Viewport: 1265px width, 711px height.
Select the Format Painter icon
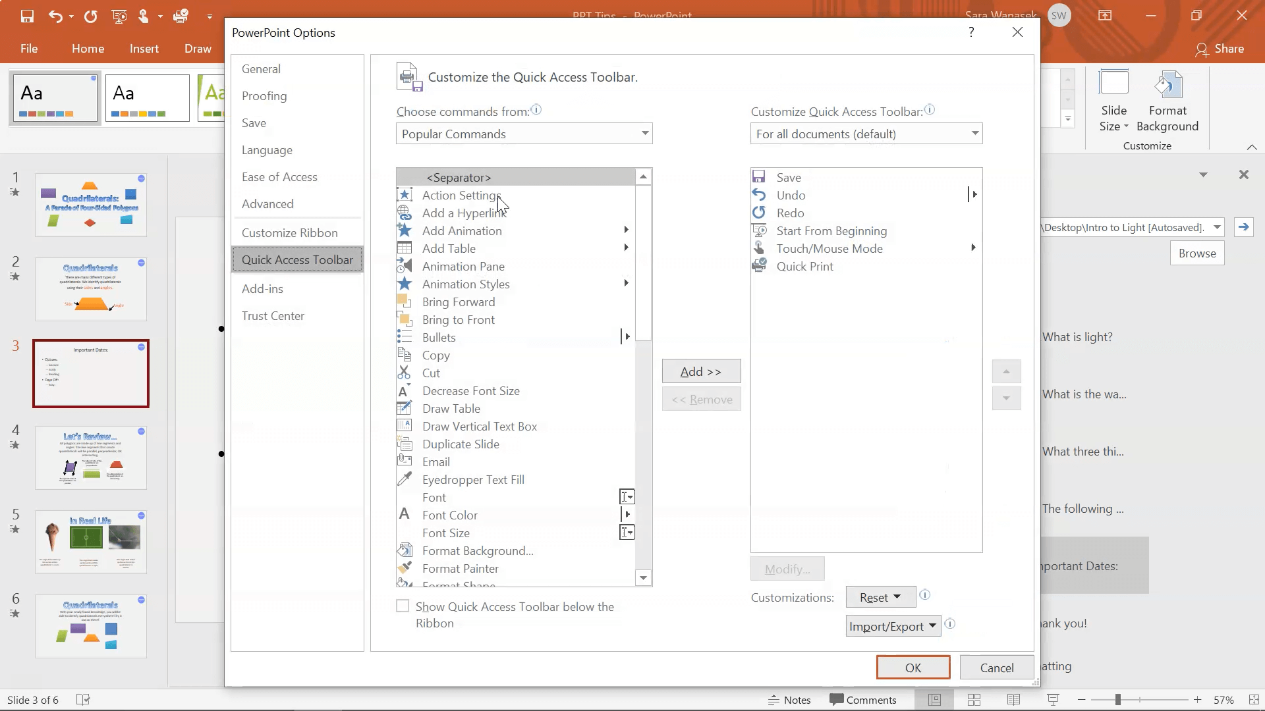pyautogui.click(x=404, y=567)
